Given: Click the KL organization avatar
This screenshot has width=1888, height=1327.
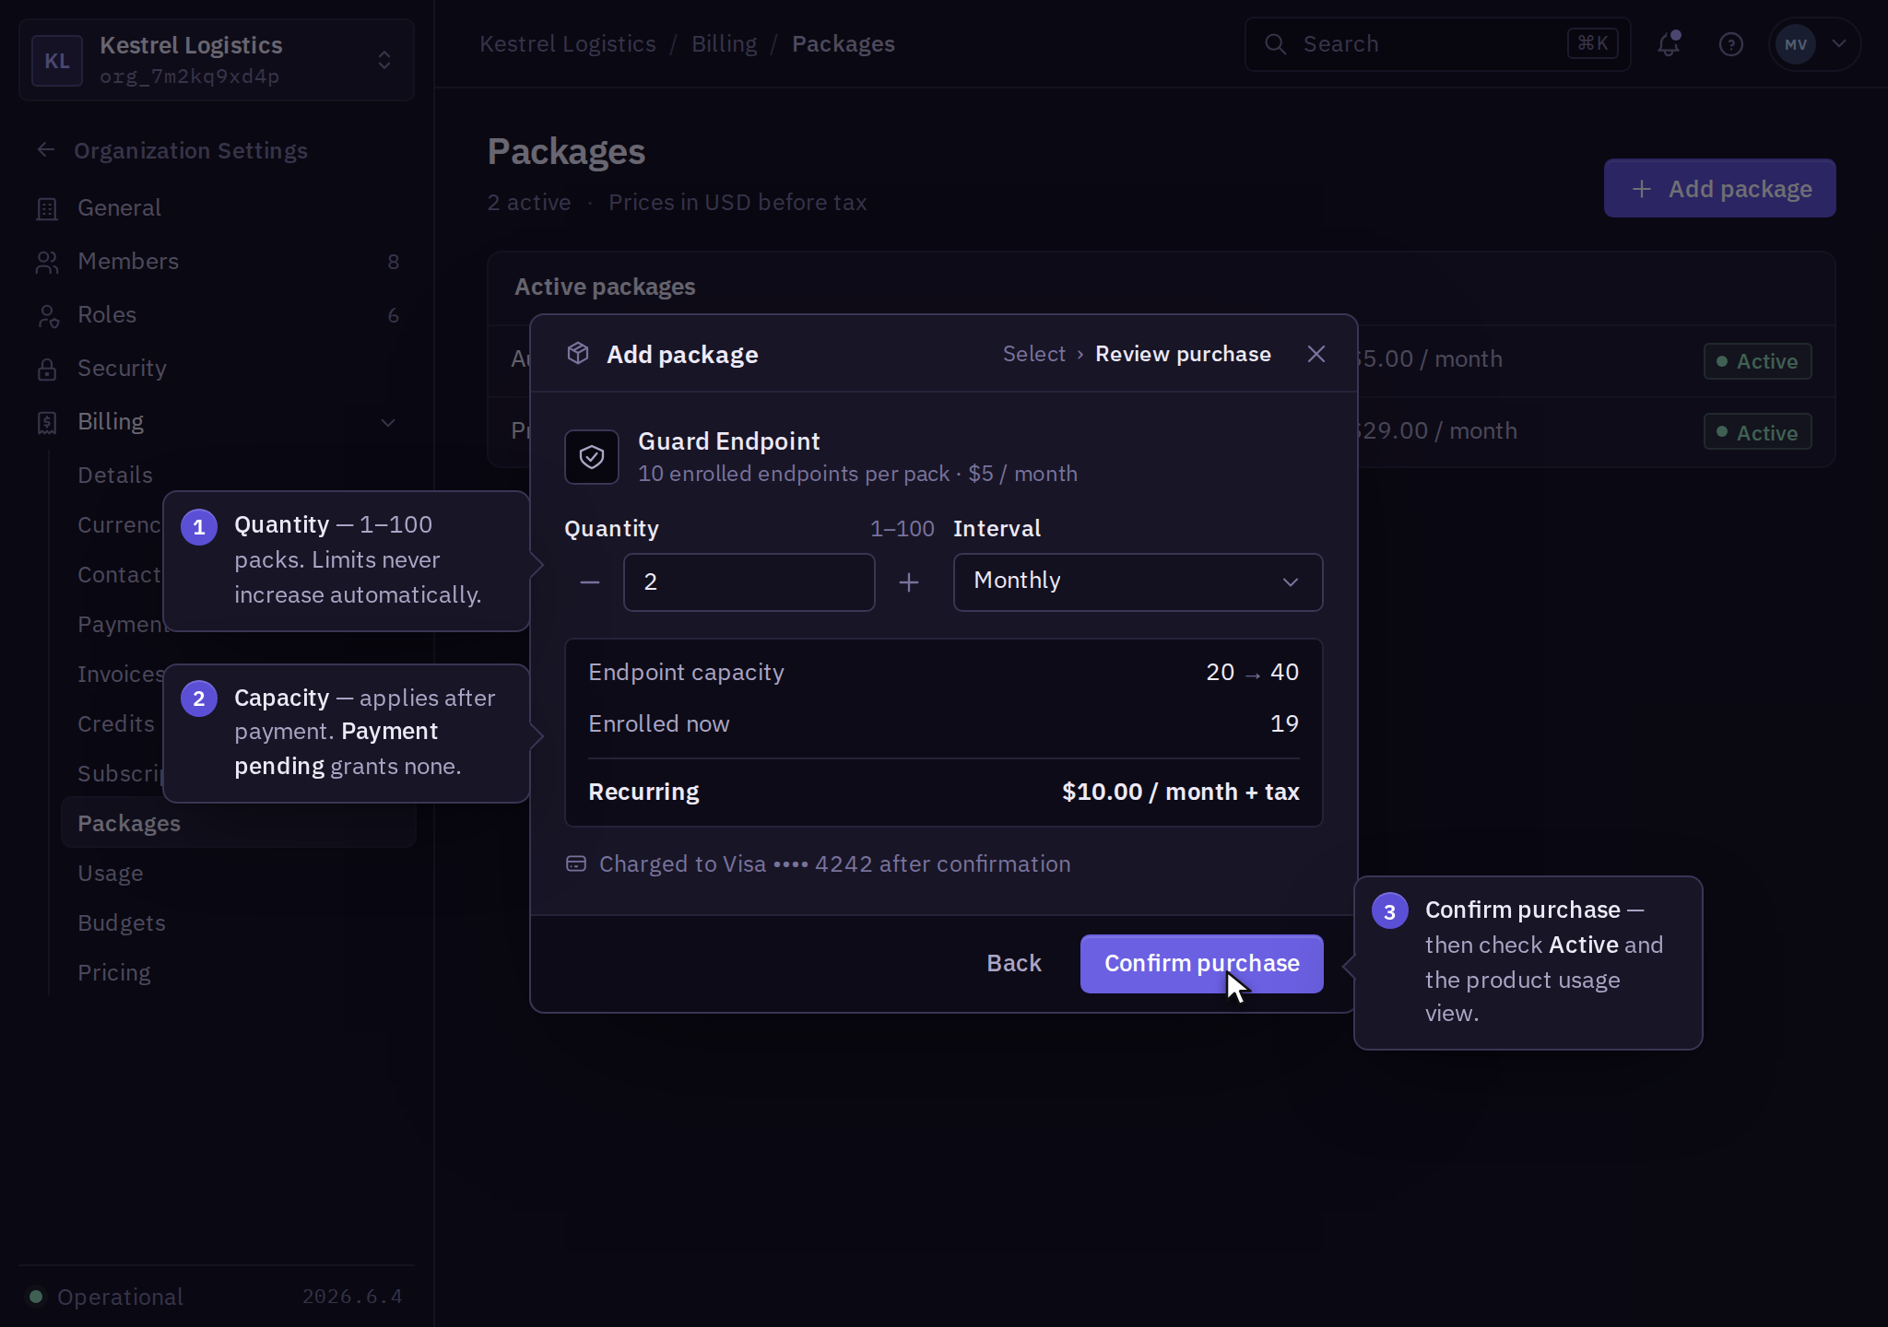Looking at the screenshot, I should 57,60.
